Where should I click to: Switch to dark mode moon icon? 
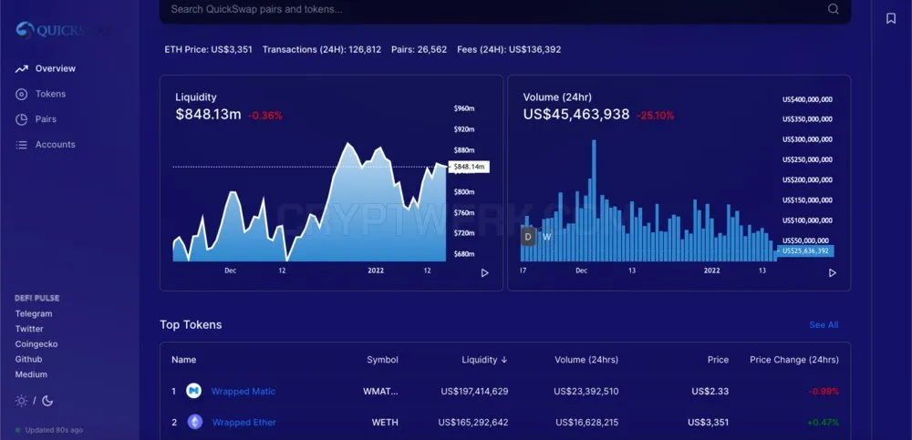47,401
